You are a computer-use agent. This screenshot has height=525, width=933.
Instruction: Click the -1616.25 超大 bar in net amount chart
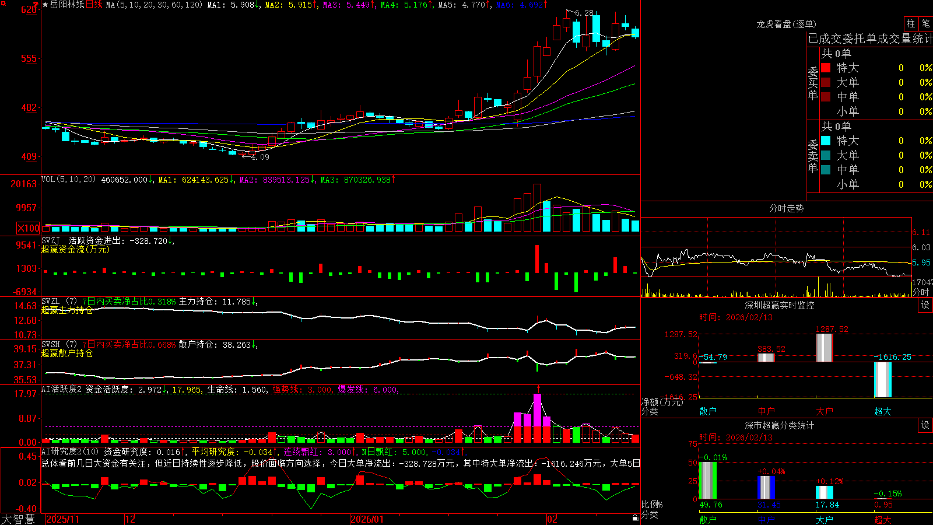(x=883, y=380)
